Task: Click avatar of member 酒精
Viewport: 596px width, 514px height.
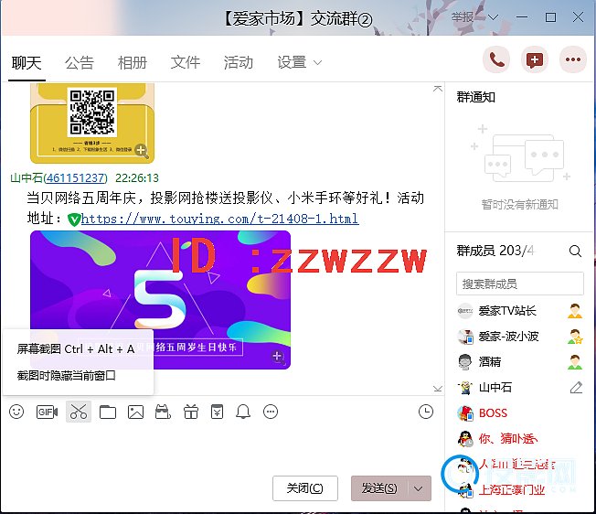Action: [465, 362]
